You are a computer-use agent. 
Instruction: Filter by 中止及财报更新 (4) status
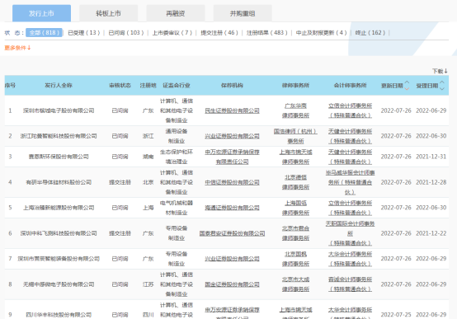[321, 33]
